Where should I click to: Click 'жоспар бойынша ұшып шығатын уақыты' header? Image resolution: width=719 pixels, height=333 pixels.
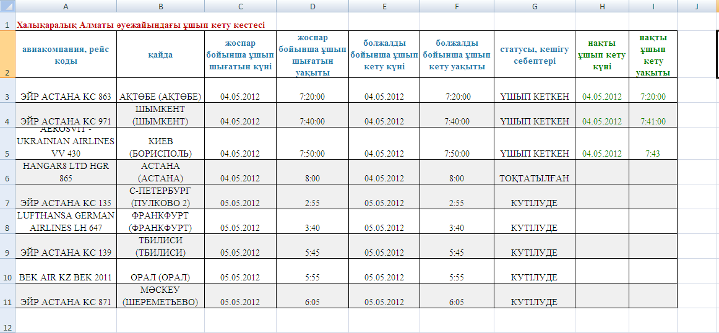(x=312, y=54)
